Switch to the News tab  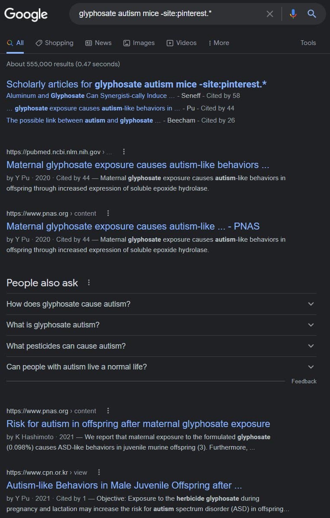(98, 43)
